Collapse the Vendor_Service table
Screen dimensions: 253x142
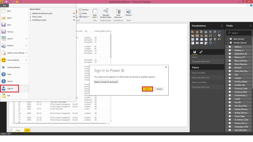pos(228,43)
